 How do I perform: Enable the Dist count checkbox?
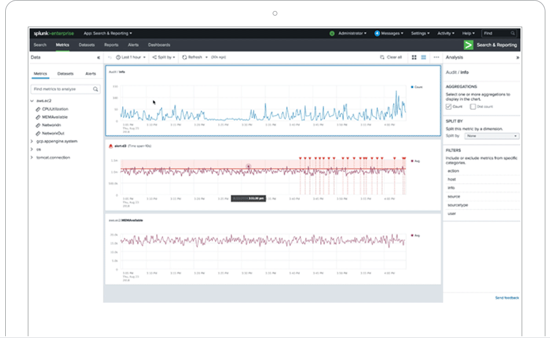click(473, 106)
